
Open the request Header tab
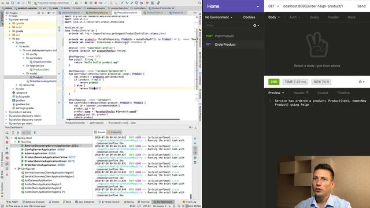333,17
